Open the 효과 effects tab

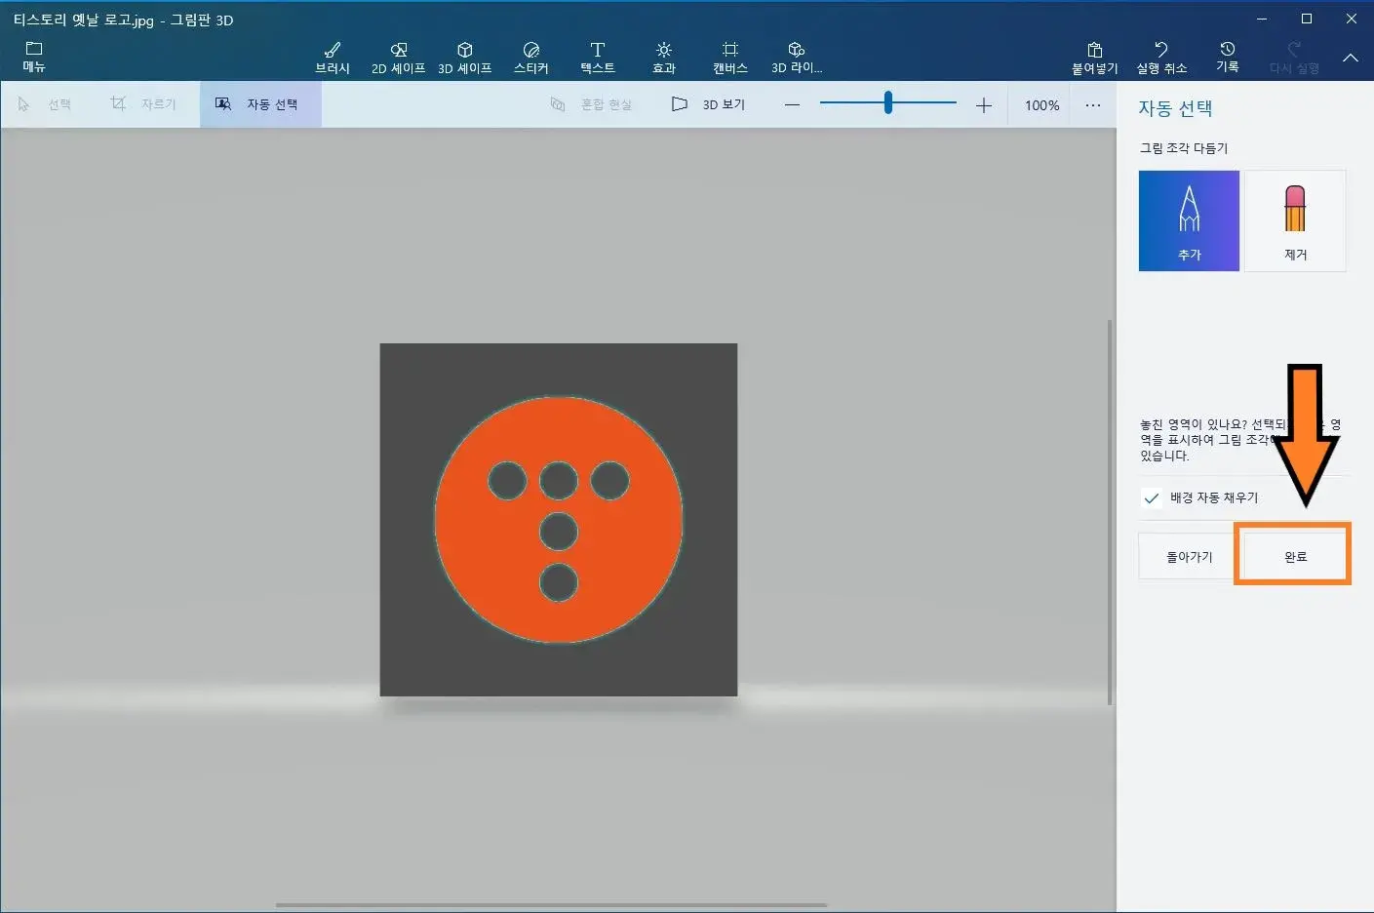point(664,58)
